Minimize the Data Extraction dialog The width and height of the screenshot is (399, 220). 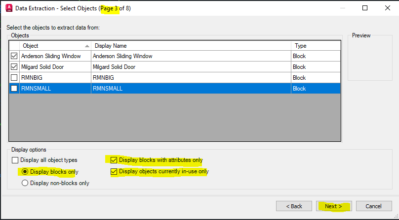(x=343, y=8)
